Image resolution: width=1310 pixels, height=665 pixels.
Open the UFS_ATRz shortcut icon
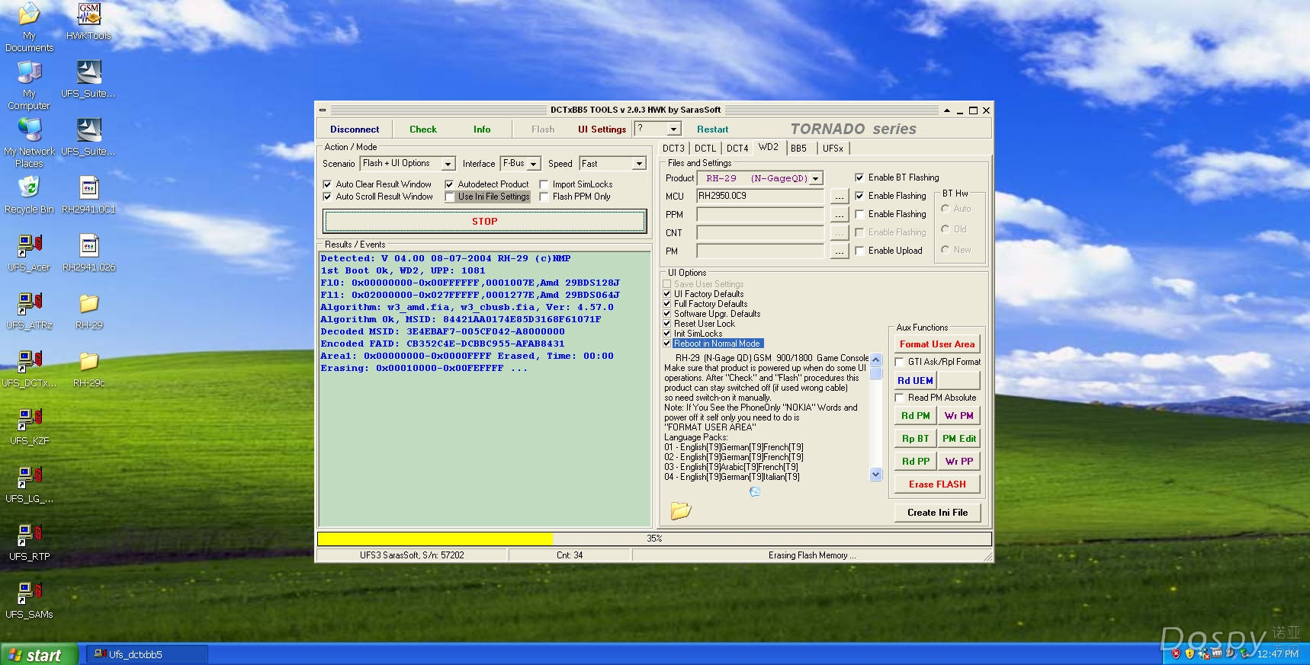click(29, 310)
